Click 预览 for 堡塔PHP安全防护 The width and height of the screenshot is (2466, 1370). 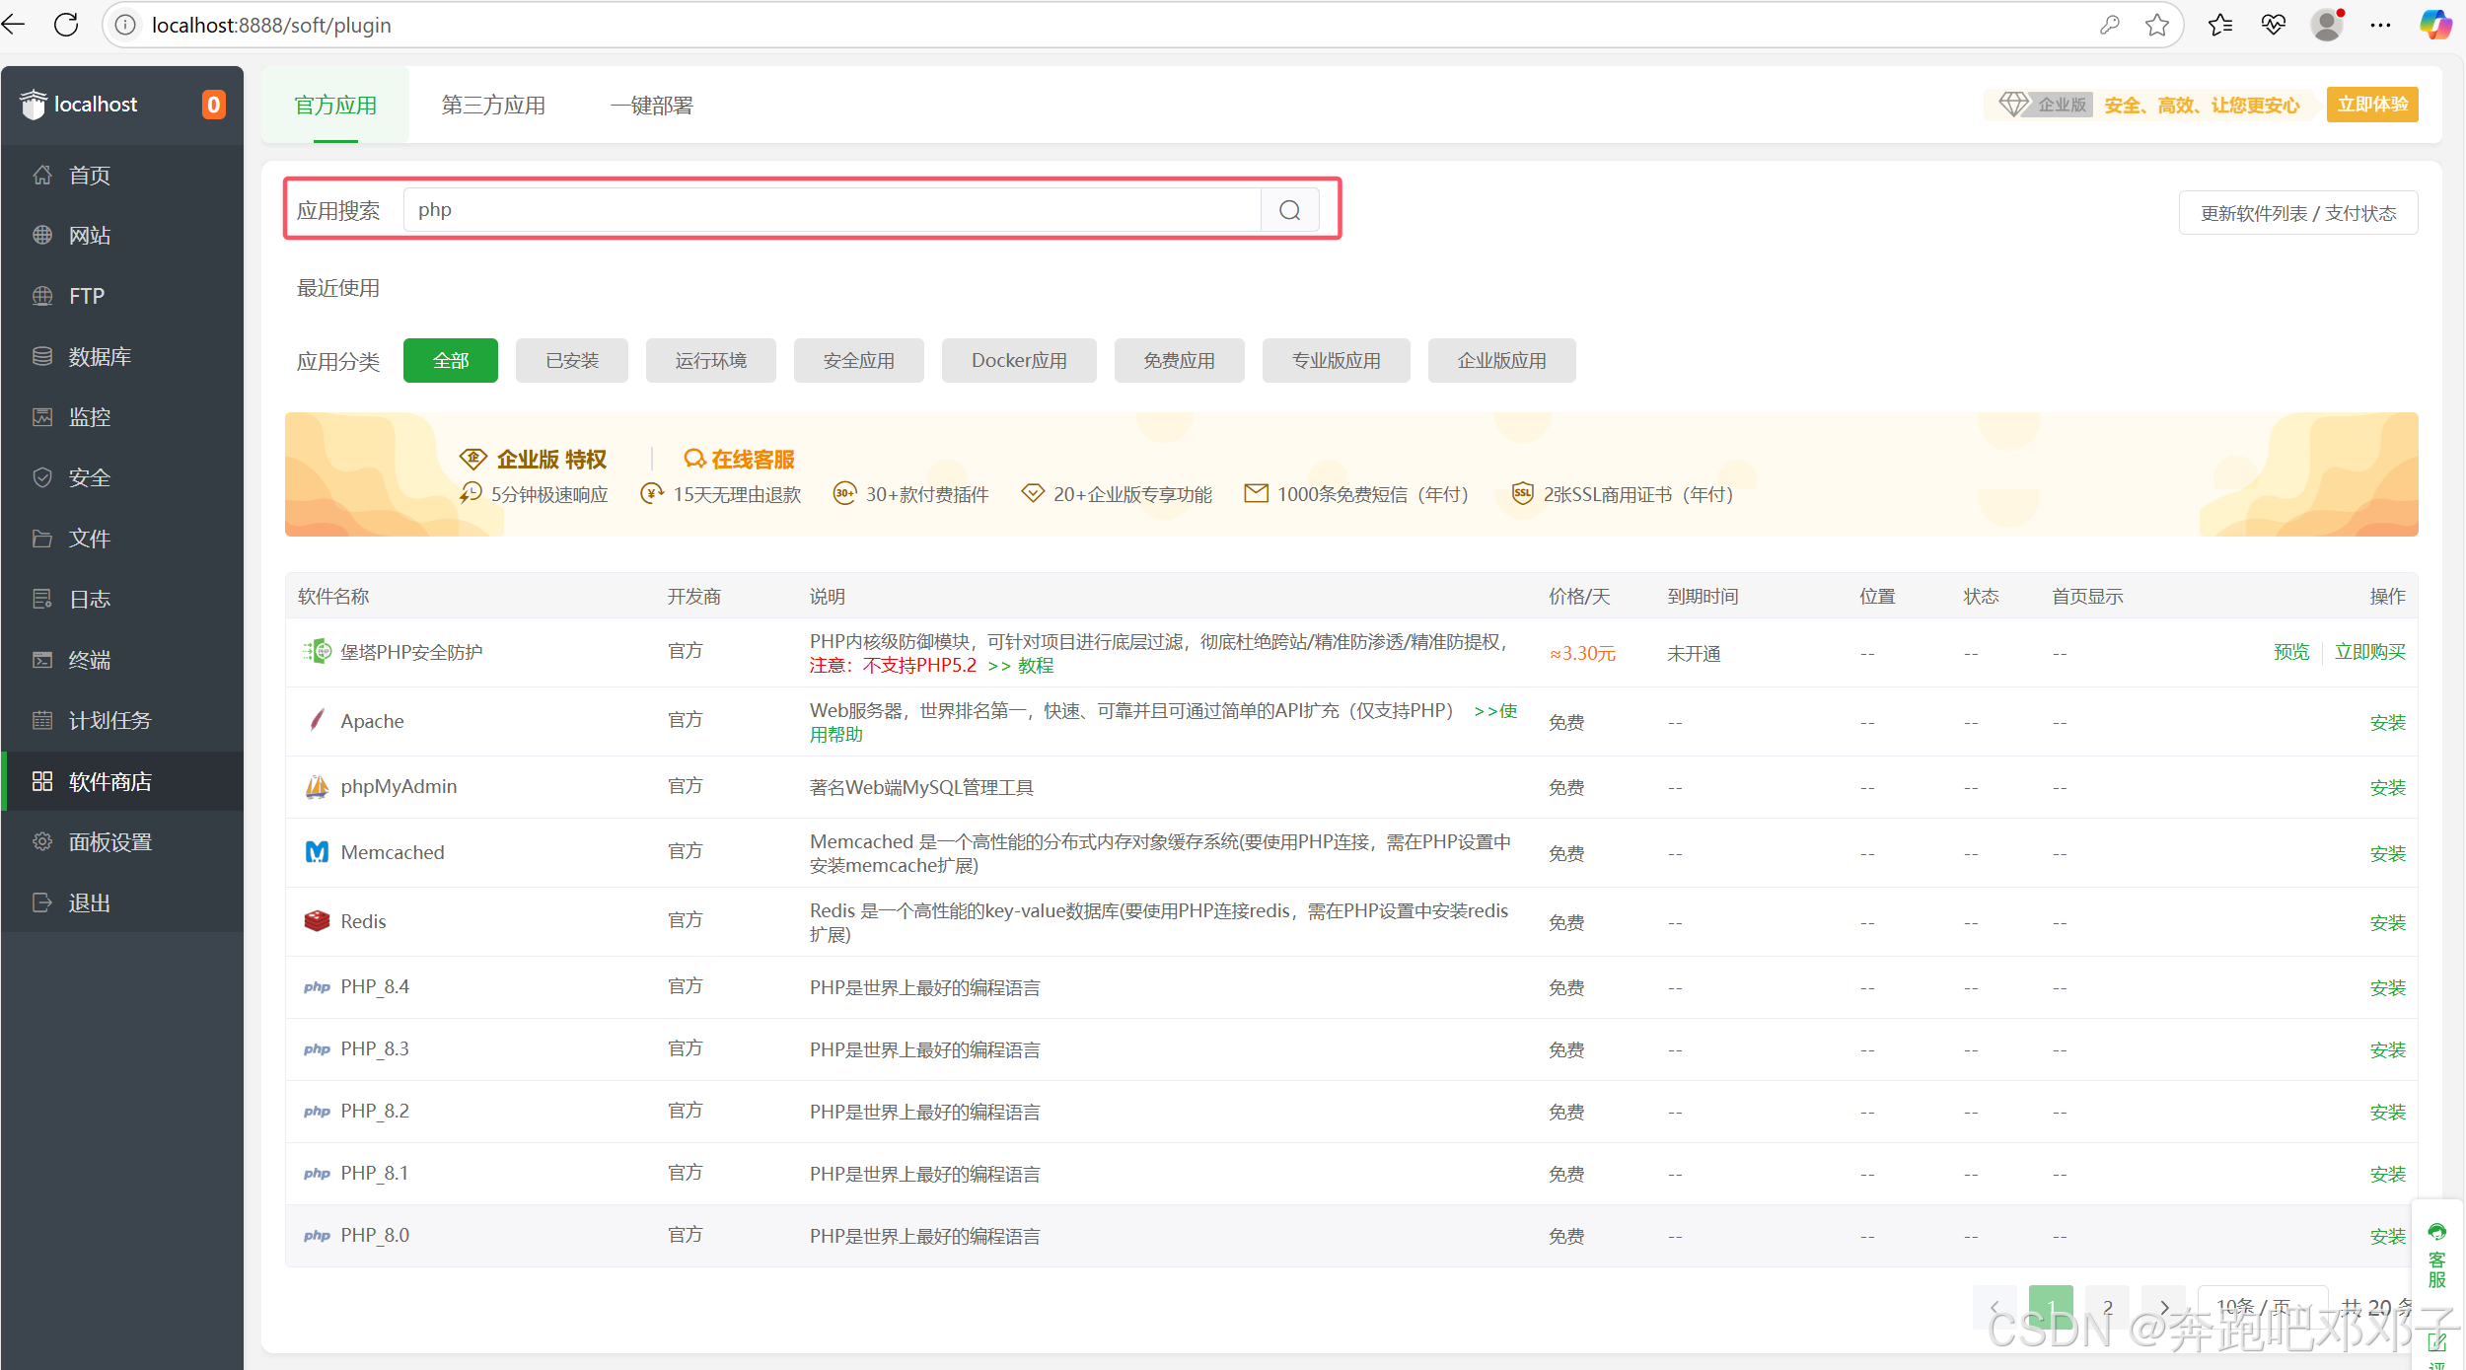(2291, 652)
